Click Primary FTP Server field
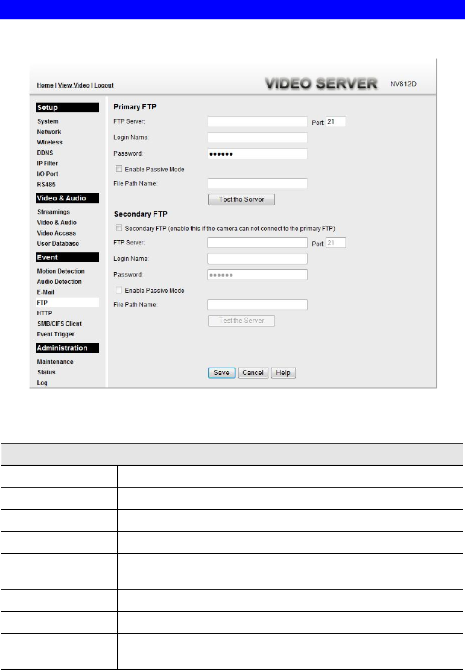Screen dimensions: 465x670 tap(258, 122)
